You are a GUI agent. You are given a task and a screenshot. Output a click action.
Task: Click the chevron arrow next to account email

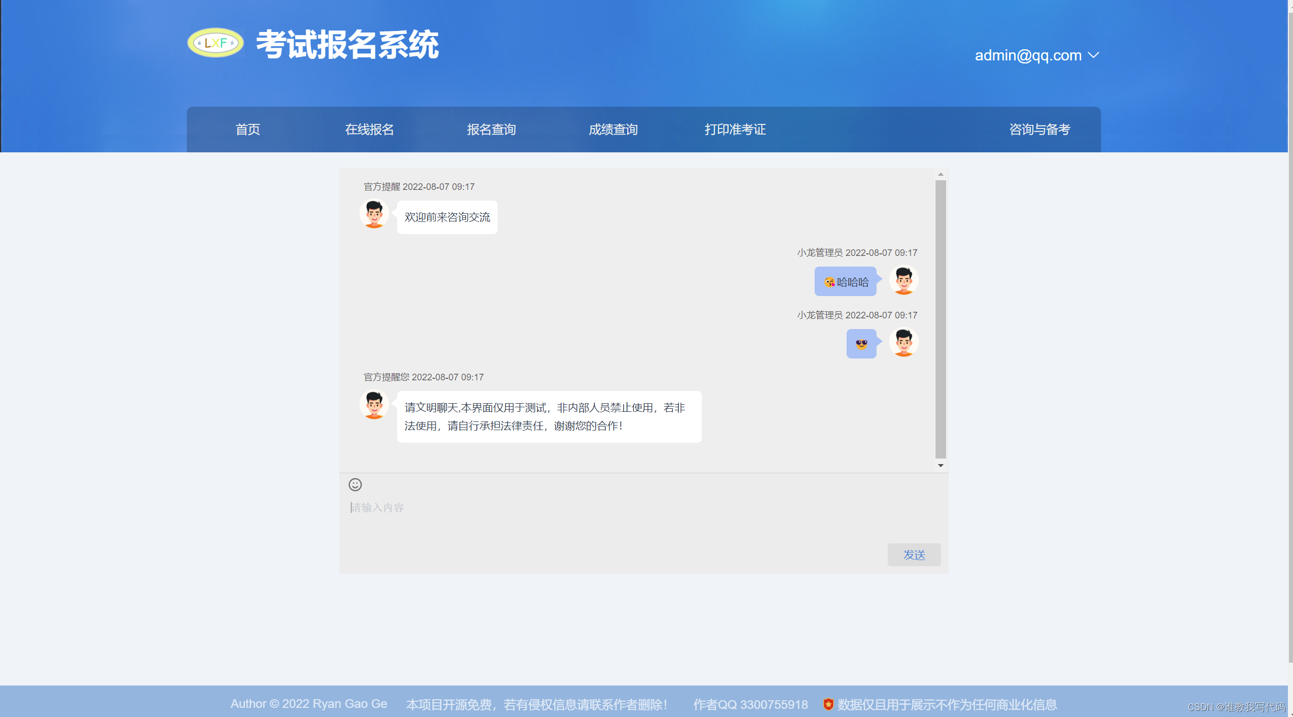(1093, 55)
